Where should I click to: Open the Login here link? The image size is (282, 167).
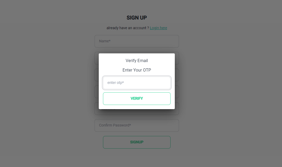[158, 28]
